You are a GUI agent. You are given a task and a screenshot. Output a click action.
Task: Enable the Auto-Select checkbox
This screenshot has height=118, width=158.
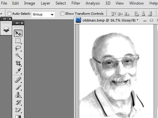point(9,14)
